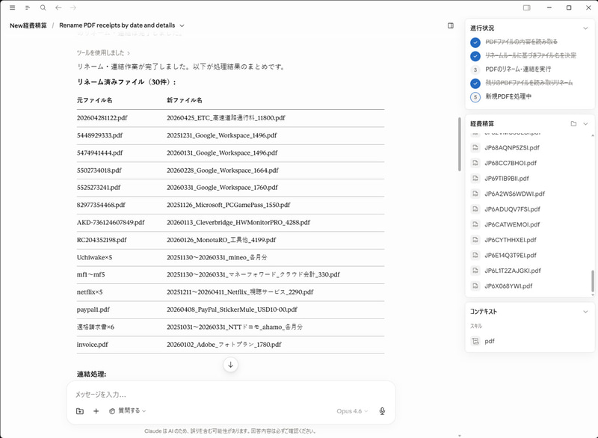The width and height of the screenshot is (598, 438).
Task: Select 20260113_Cleverbridge_HWMonitorPRO_4288.pdf cell
Action: click(238, 222)
